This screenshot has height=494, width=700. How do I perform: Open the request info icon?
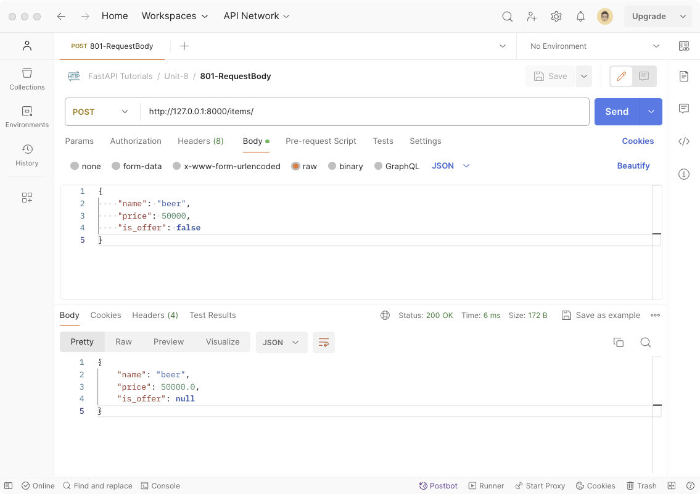(x=683, y=174)
